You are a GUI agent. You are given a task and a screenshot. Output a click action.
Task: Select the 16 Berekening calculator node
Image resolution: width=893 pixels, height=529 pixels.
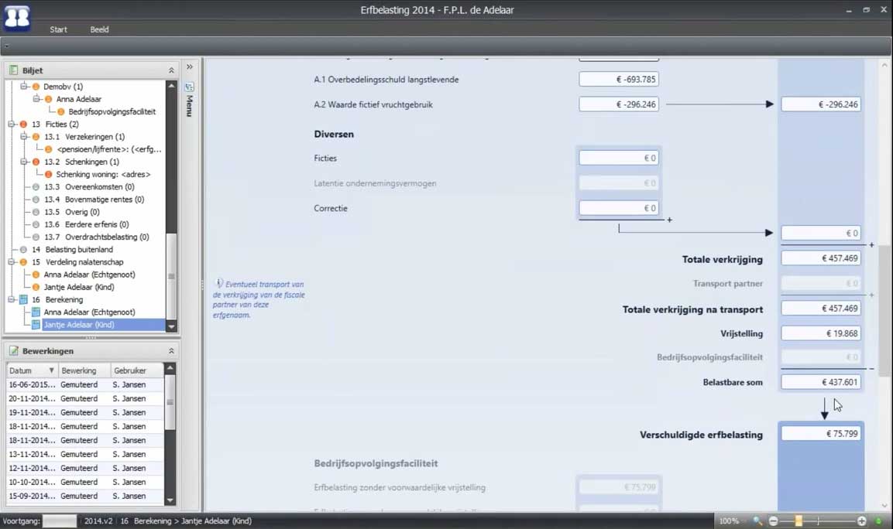pyautogui.click(x=64, y=299)
